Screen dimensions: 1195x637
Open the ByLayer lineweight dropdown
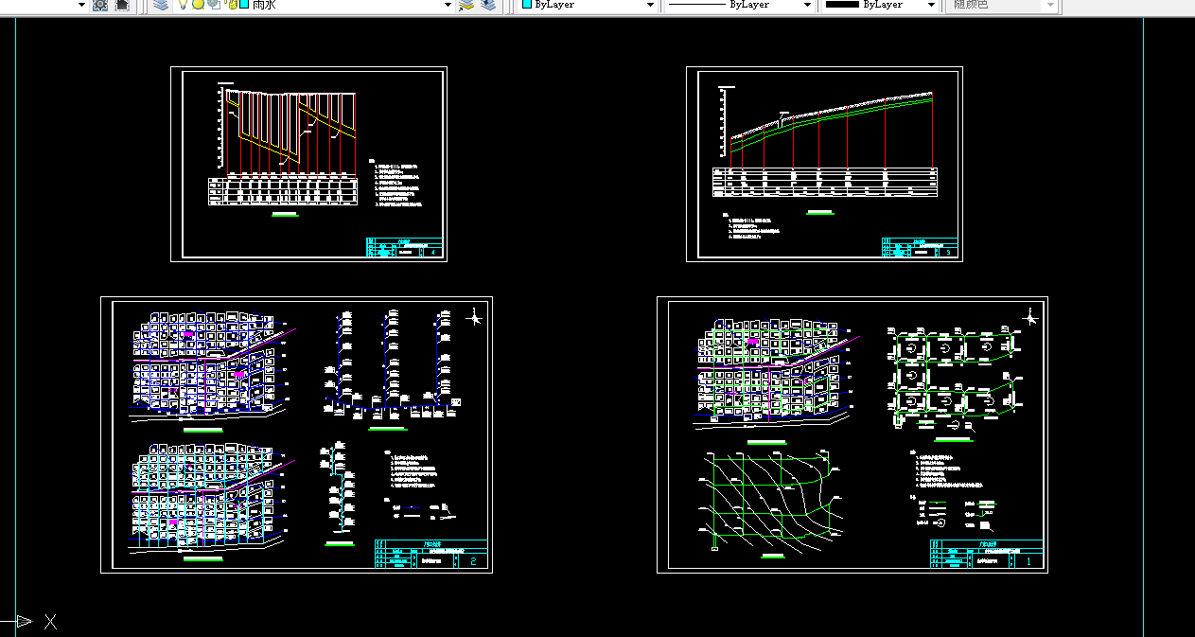931,5
